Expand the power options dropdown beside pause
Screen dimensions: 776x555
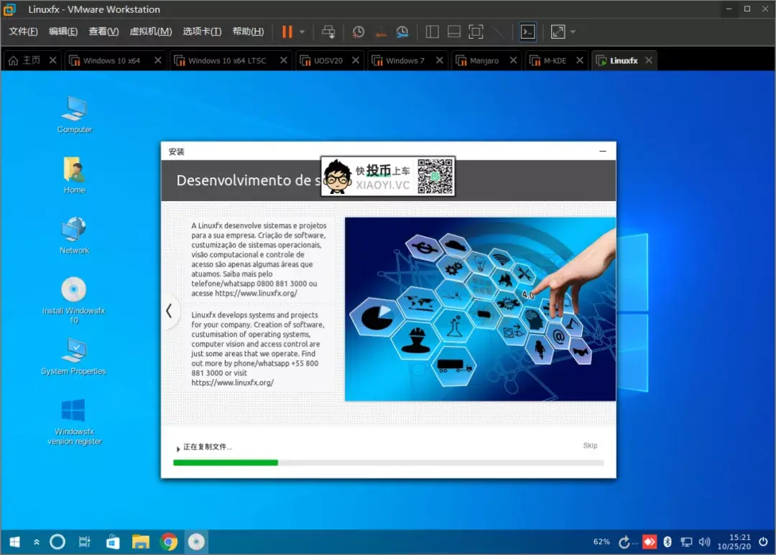coord(302,32)
